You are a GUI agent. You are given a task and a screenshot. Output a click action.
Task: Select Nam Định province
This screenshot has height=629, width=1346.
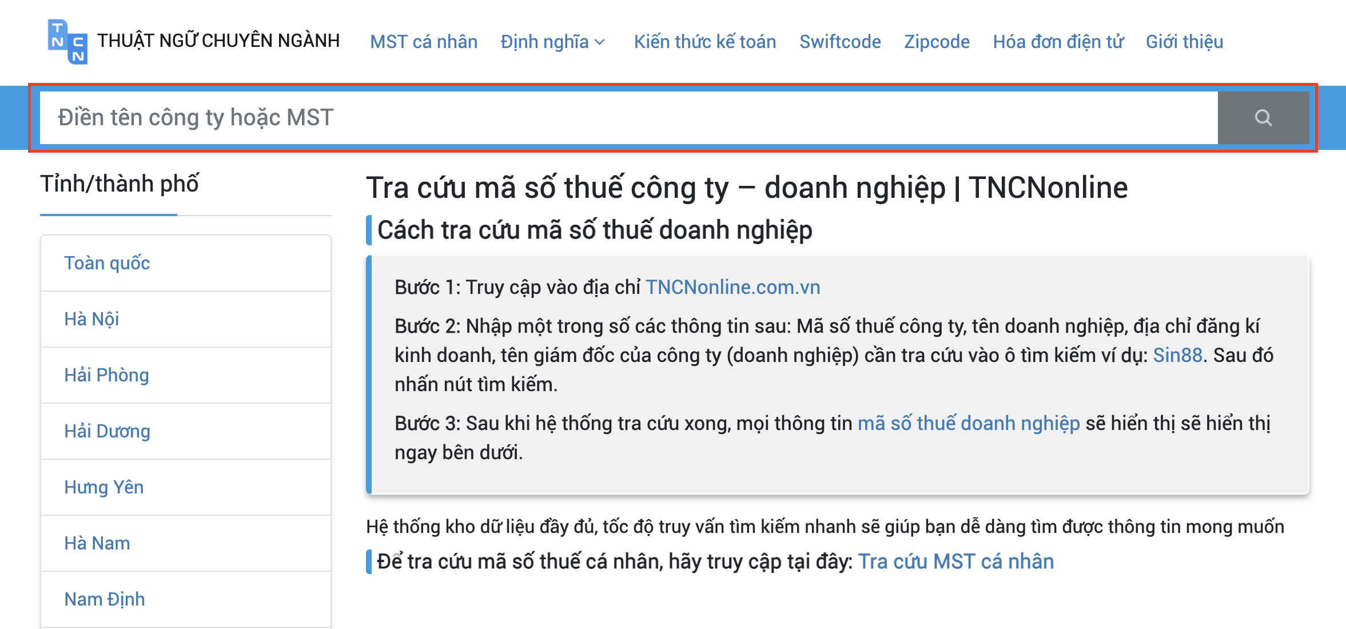[x=104, y=599]
